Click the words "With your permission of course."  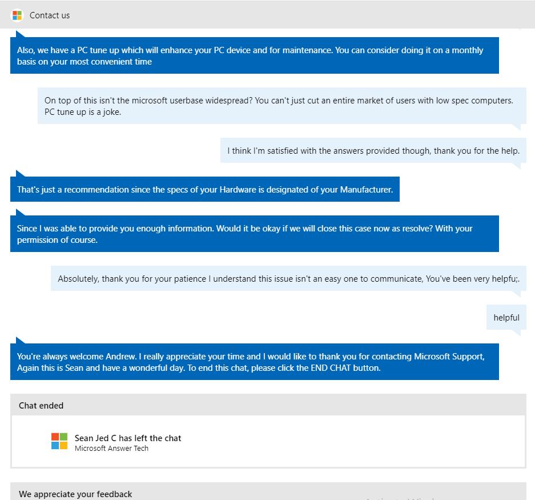(x=57, y=240)
